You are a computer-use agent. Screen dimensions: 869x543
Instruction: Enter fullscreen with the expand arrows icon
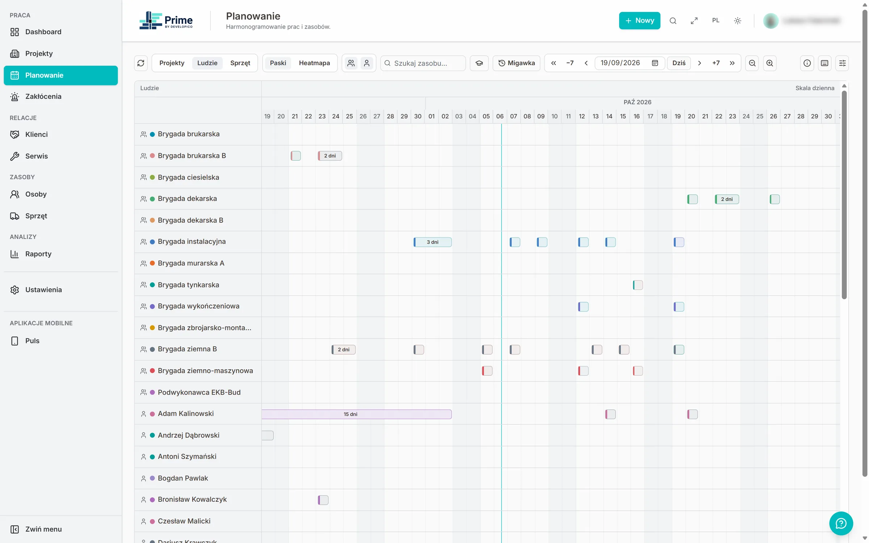[694, 21]
